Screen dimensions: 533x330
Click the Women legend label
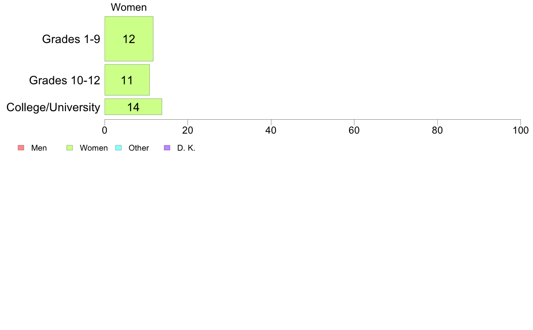(94, 148)
